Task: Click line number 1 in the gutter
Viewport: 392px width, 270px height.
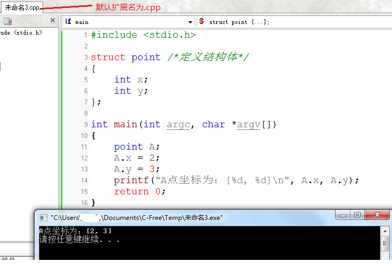Action: (86, 35)
